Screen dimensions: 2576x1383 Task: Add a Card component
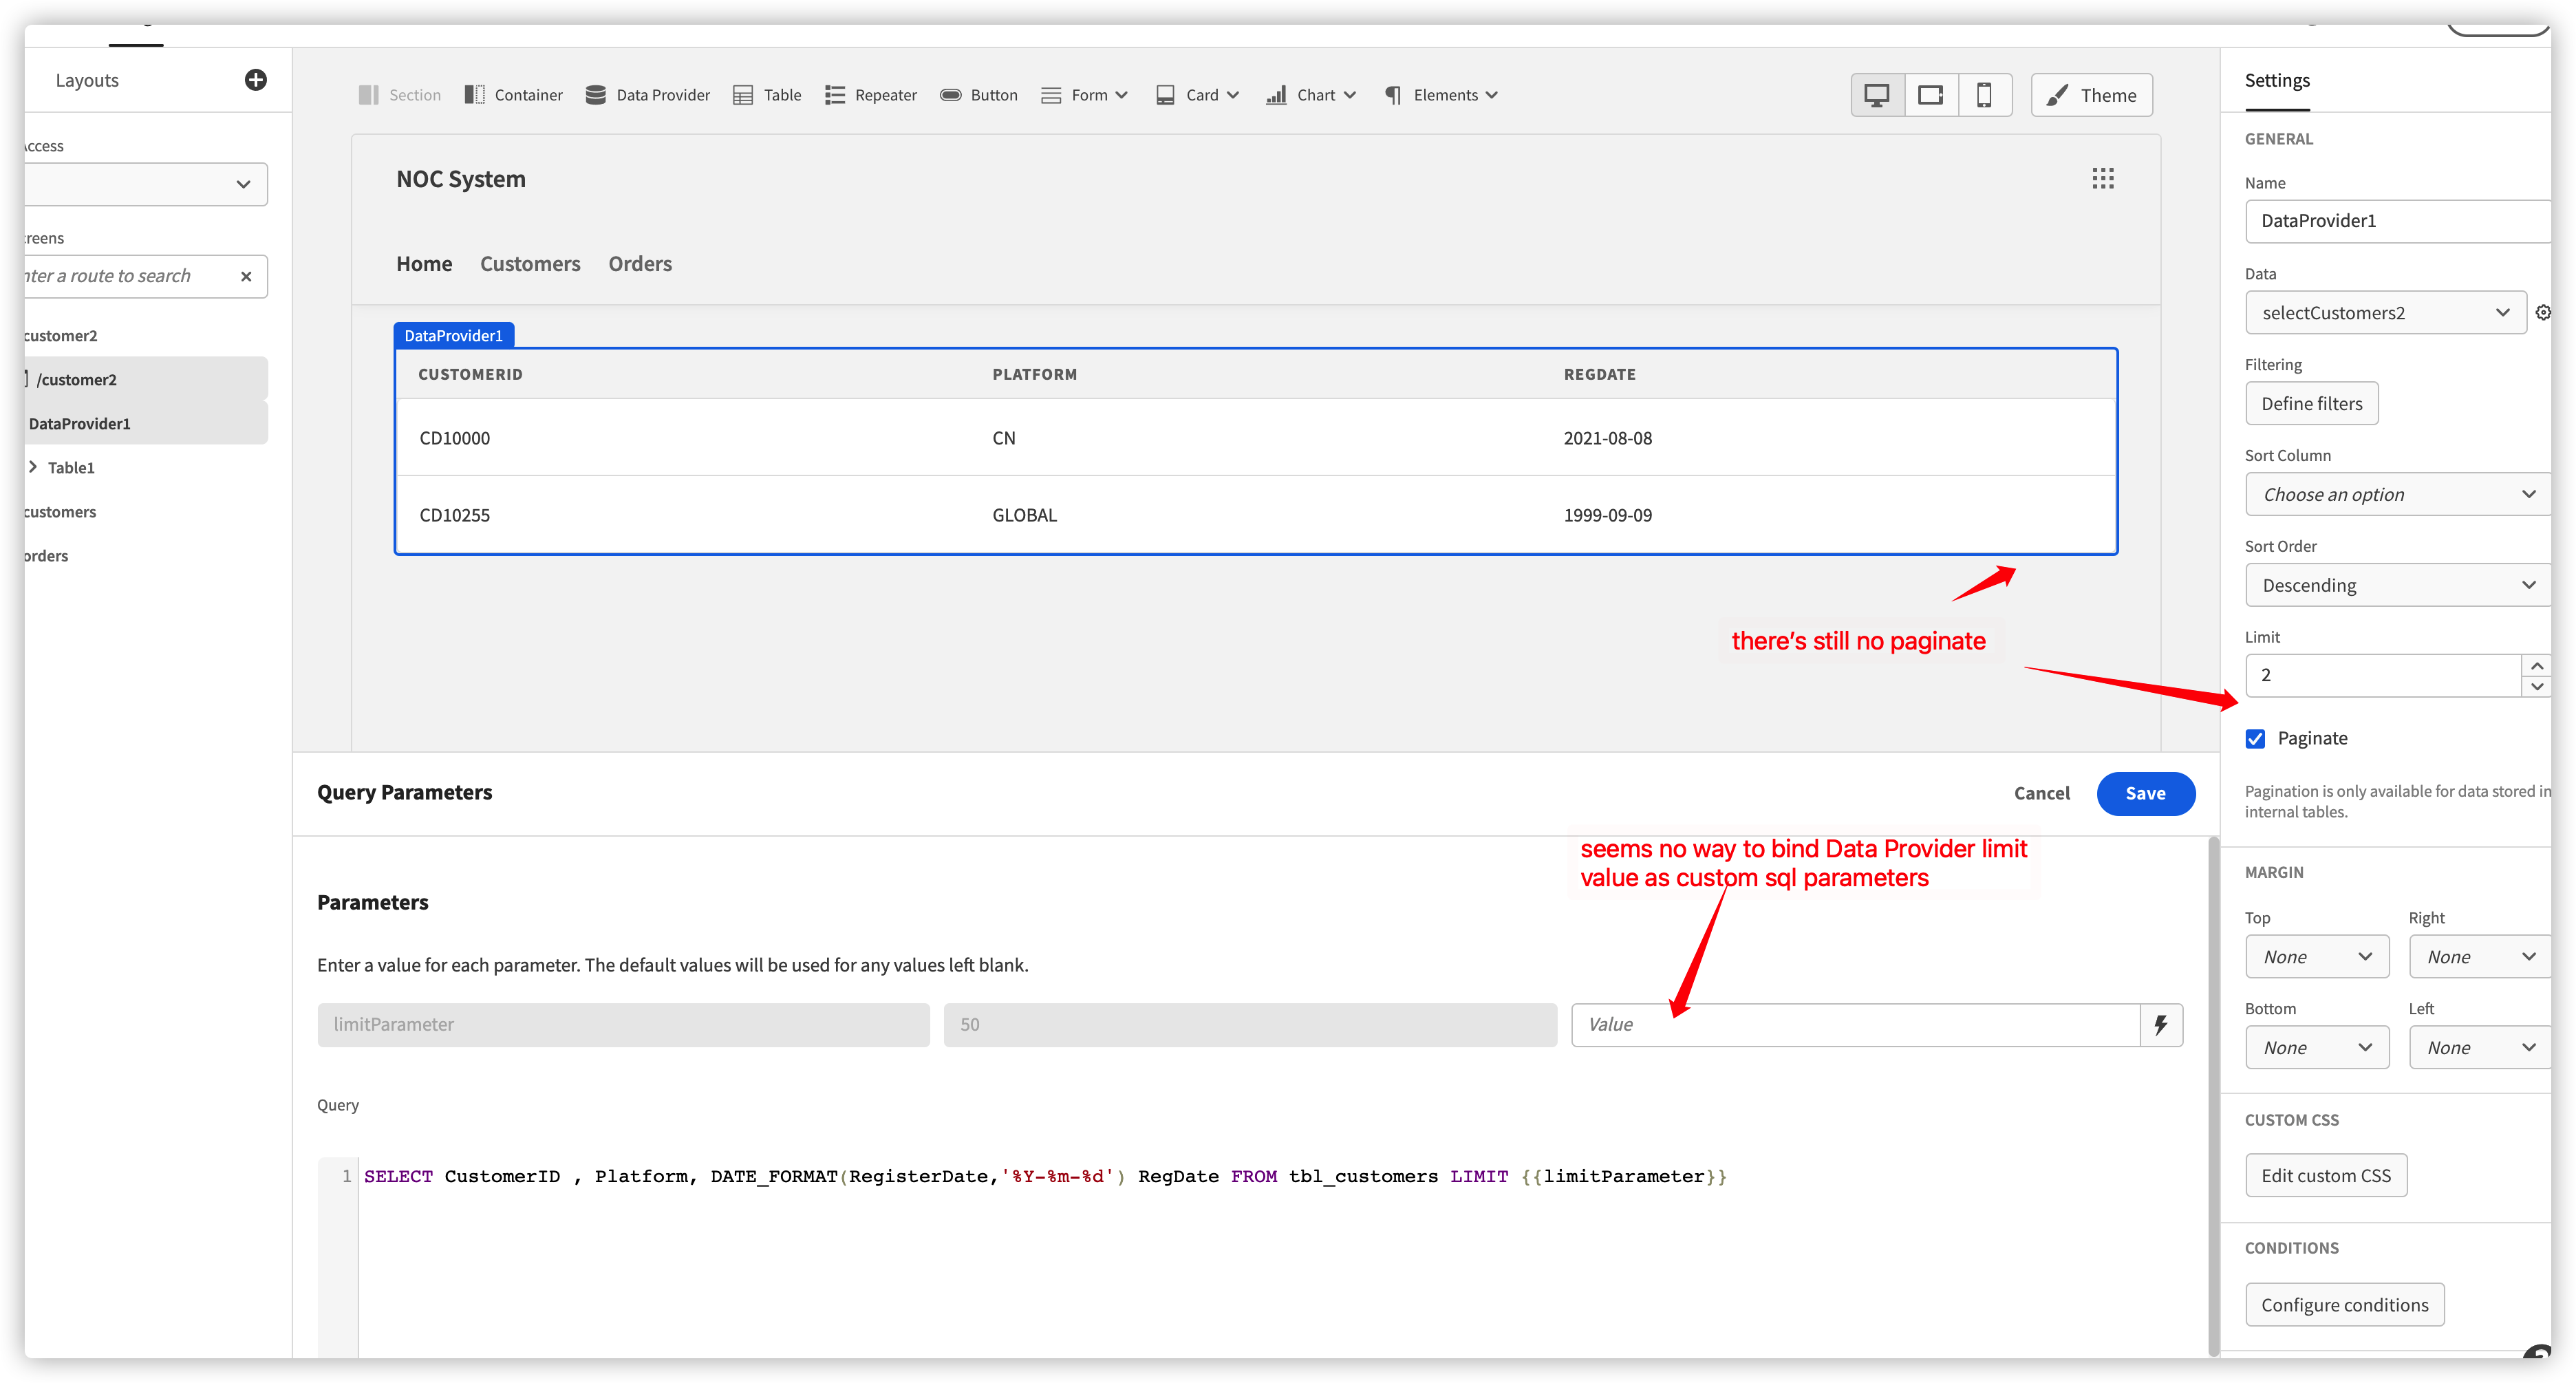click(x=1197, y=94)
